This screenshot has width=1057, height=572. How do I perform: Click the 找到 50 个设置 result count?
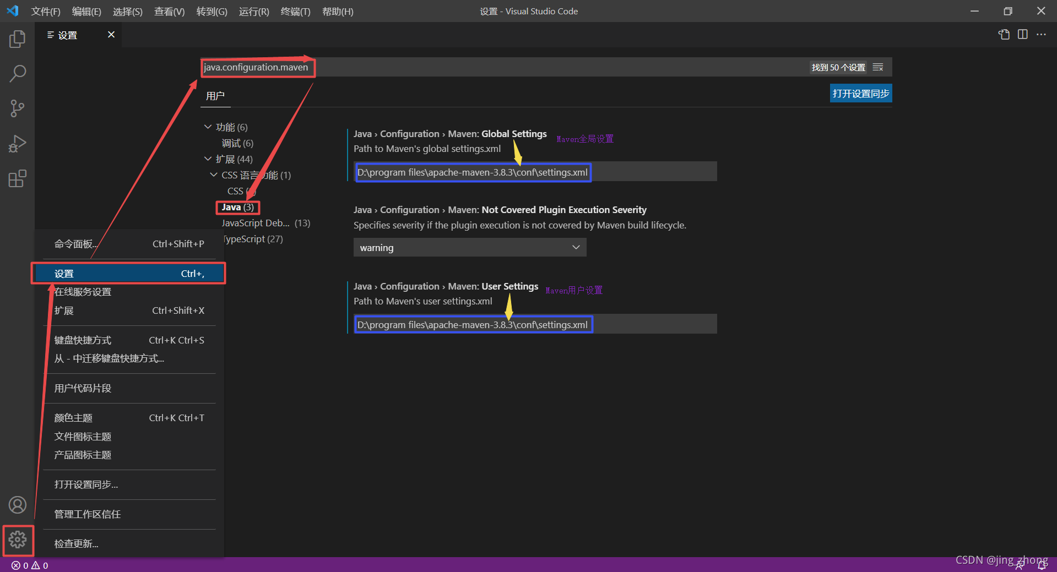pos(838,67)
